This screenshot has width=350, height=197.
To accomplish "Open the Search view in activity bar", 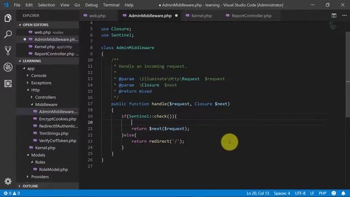I will (8, 34).
